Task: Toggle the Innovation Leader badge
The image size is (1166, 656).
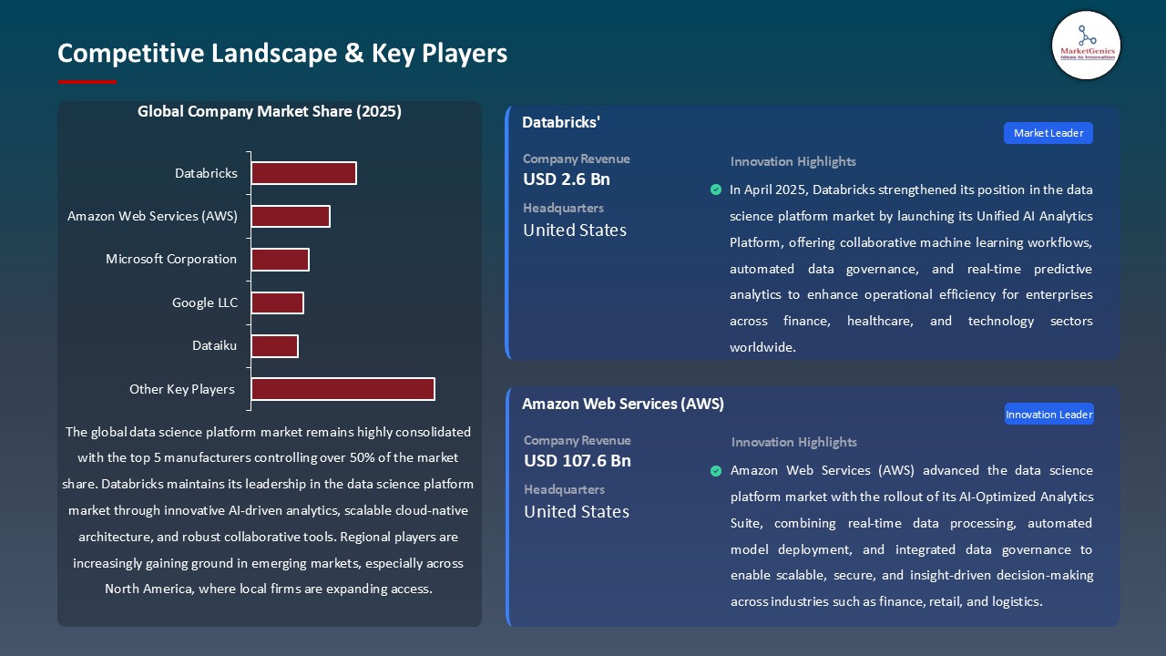Action: (x=1048, y=414)
